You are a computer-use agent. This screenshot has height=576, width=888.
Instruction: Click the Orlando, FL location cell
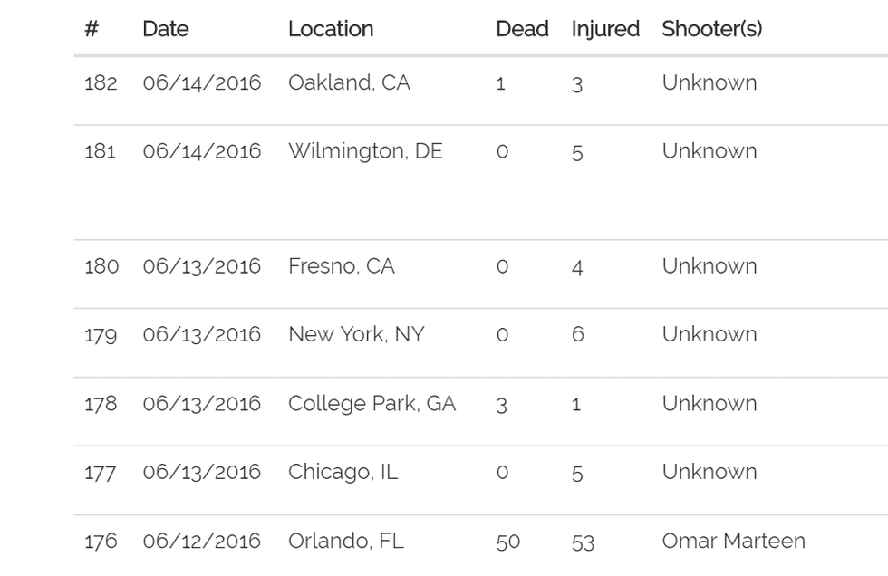(346, 541)
